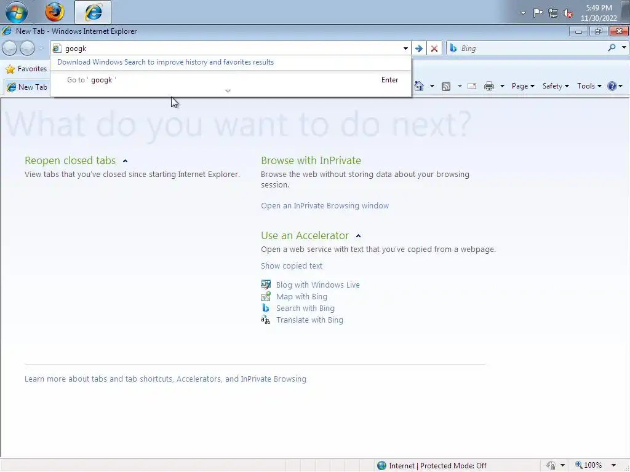Open the Safety menu

556,86
